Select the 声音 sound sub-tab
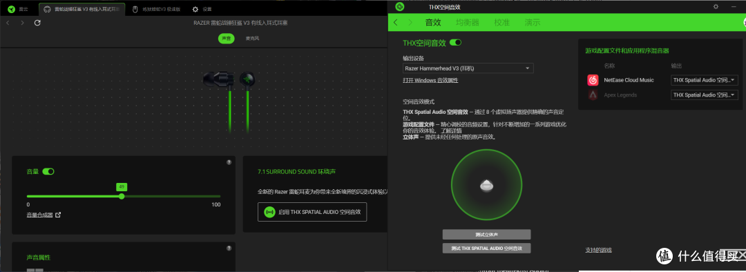This screenshot has height=272, width=746. pyautogui.click(x=227, y=39)
